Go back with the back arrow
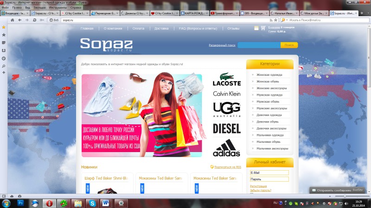 click(x=19, y=20)
